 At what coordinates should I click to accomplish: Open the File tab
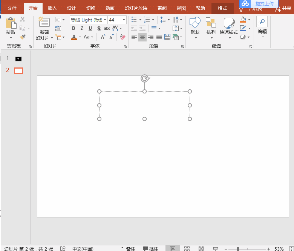click(12, 8)
